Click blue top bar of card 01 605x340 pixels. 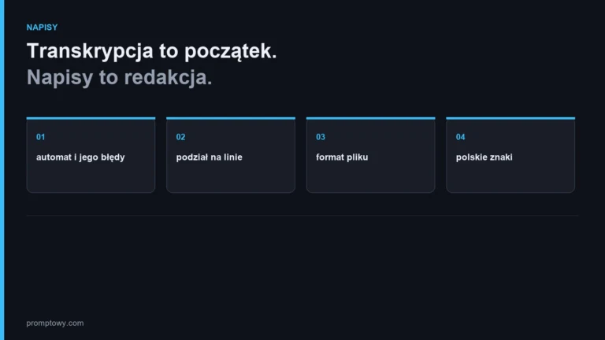[91, 118]
